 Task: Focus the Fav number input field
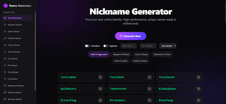[x=148, y=46]
